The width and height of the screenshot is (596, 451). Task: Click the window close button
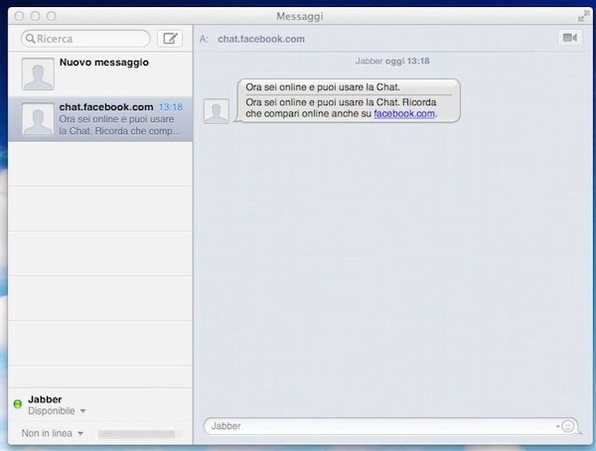point(20,16)
